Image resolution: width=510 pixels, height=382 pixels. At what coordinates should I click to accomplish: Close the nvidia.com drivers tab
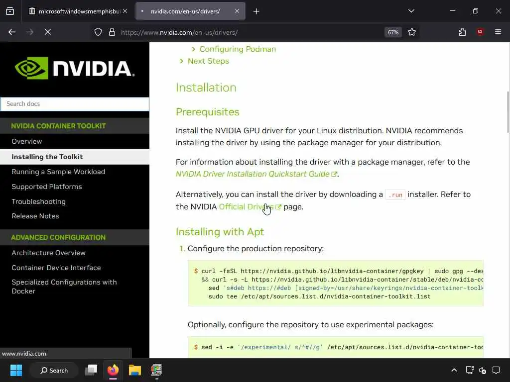click(237, 11)
